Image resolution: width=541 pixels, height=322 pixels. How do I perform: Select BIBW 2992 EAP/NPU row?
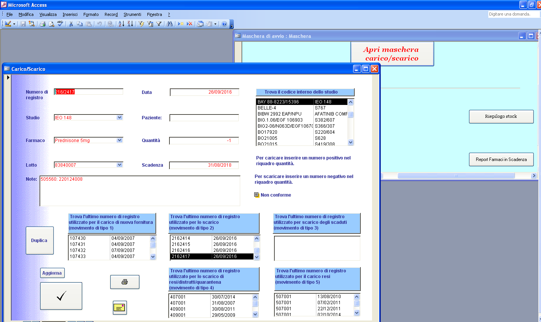coord(302,114)
